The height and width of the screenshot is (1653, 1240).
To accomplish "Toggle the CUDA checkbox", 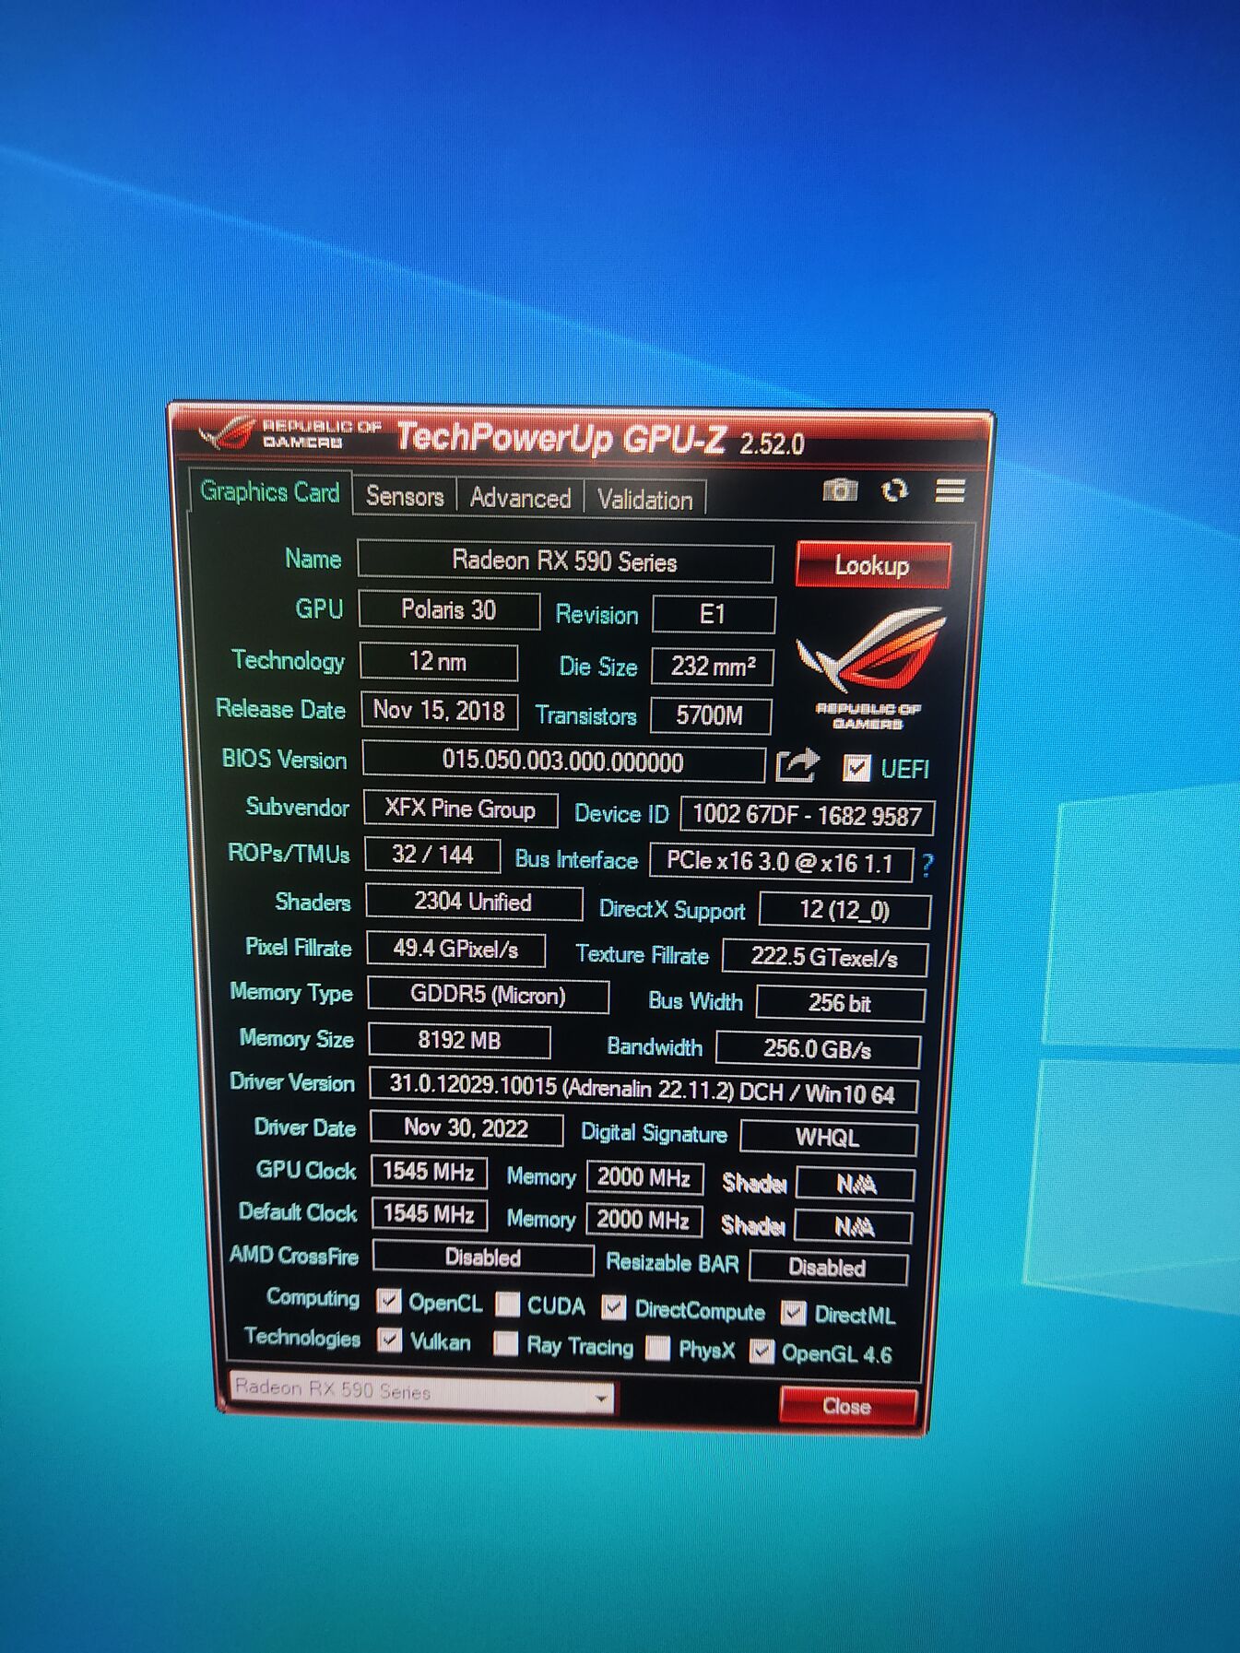I will [507, 1304].
